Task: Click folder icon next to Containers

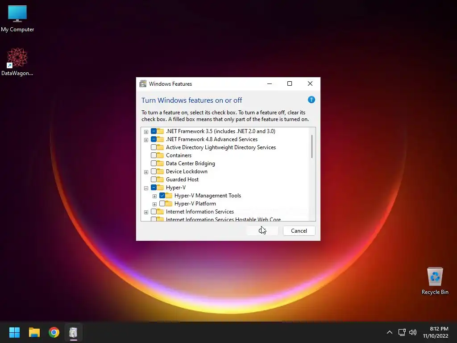Action: (160, 155)
